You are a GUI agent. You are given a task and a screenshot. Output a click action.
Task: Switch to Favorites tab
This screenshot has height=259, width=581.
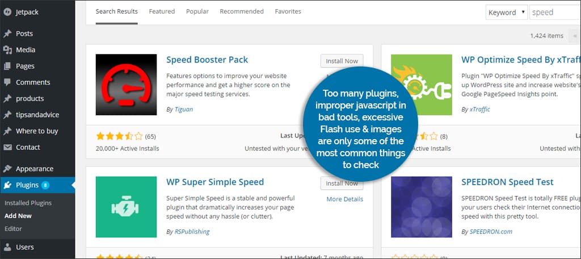pos(288,11)
